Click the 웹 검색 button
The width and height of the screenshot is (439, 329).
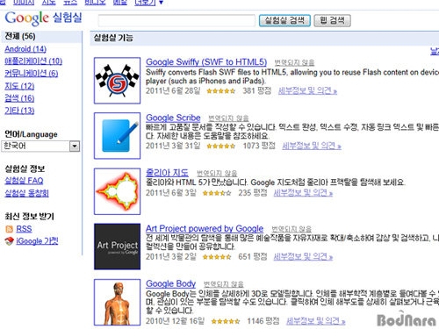coord(332,20)
